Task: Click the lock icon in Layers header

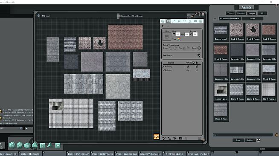Action: 197,63
